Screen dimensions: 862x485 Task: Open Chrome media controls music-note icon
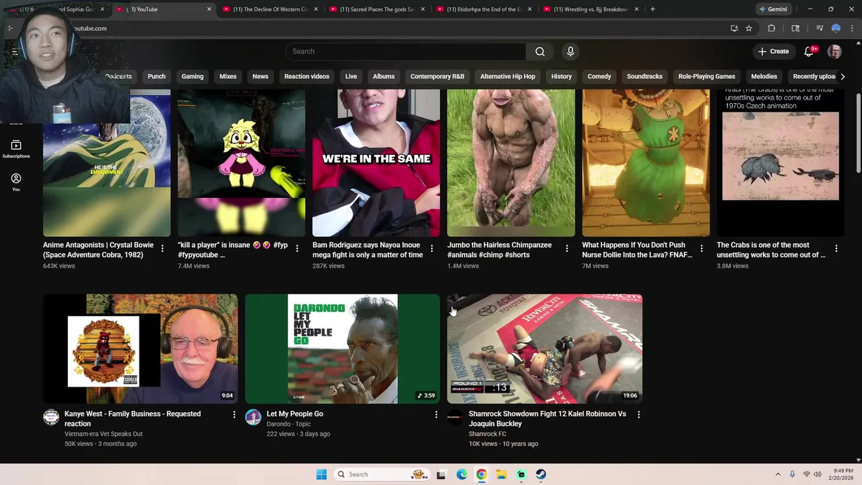(x=820, y=28)
